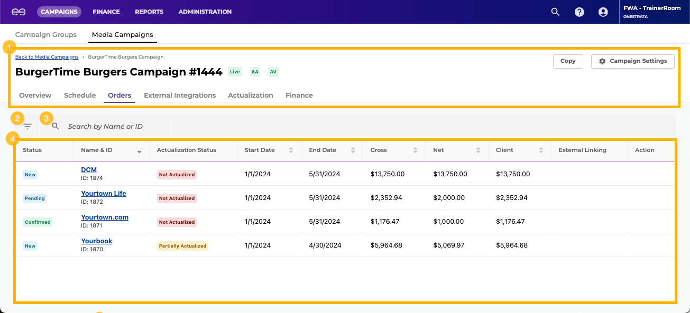Switch to the Actualization tab
The width and height of the screenshot is (690, 313).
click(250, 96)
